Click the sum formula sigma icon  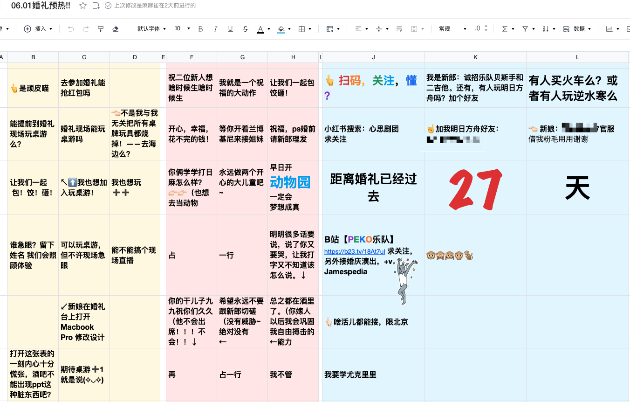(x=505, y=29)
